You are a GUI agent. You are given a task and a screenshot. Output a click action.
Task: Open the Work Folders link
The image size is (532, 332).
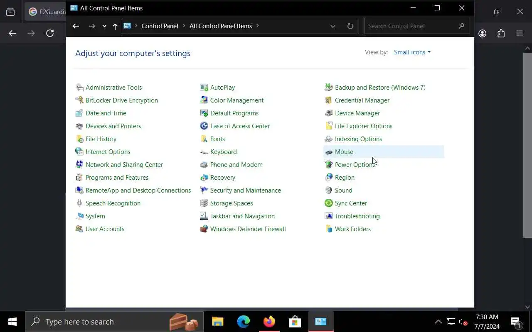[x=353, y=229]
